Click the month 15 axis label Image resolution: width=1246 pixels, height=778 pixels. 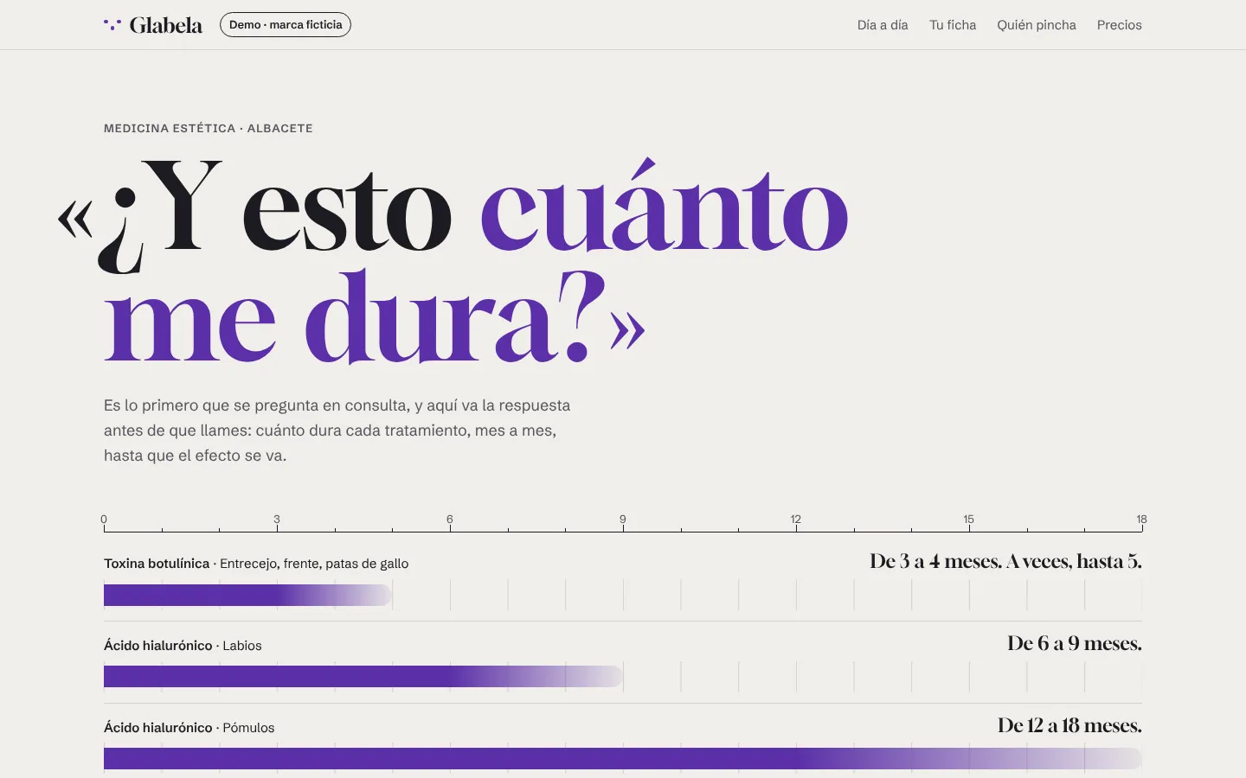(969, 519)
